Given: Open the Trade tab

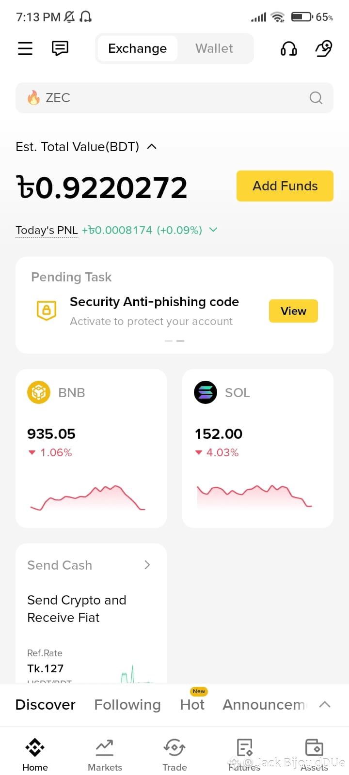Looking at the screenshot, I should tap(174, 755).
